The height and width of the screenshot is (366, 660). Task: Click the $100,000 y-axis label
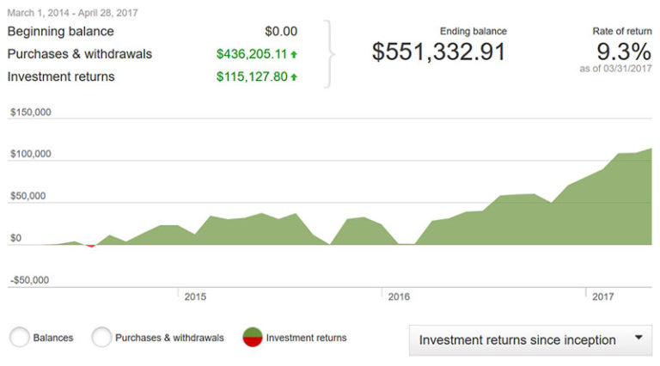click(31, 154)
